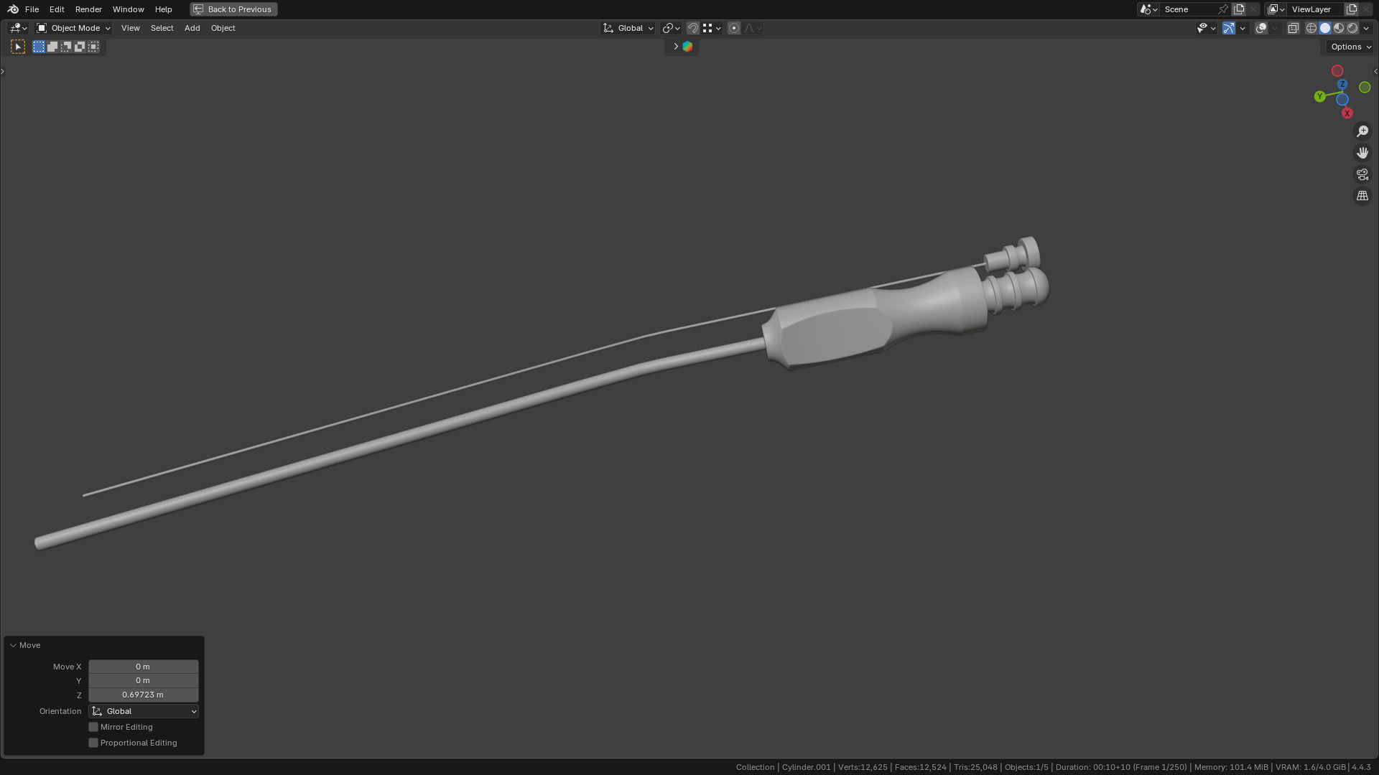Click the Move X value field
Screen dimensions: 1379x775
coord(143,667)
